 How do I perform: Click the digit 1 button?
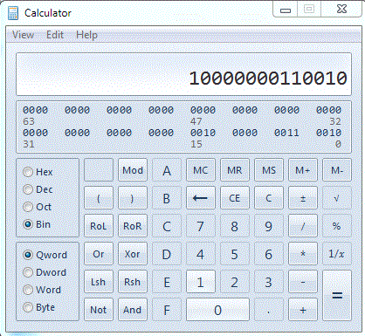click(x=201, y=282)
